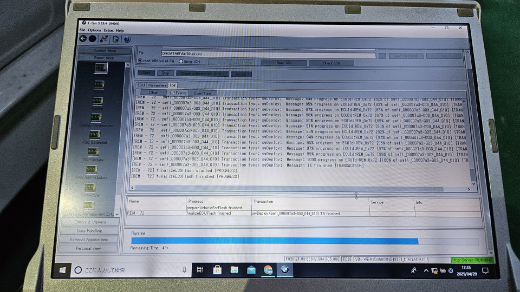Screen dimensions: 520x292
Task: Click the network icon in system tray
Action: click(434, 271)
